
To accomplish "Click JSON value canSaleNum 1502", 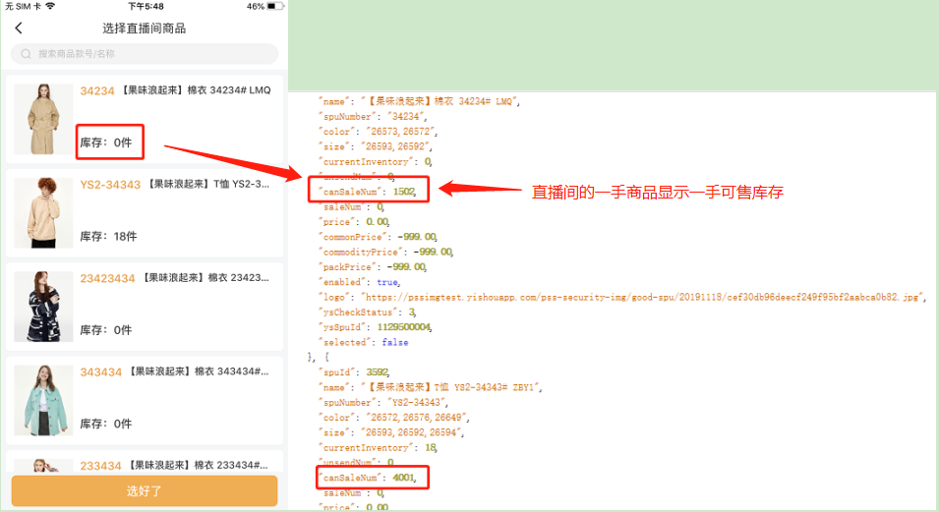I will 404,192.
